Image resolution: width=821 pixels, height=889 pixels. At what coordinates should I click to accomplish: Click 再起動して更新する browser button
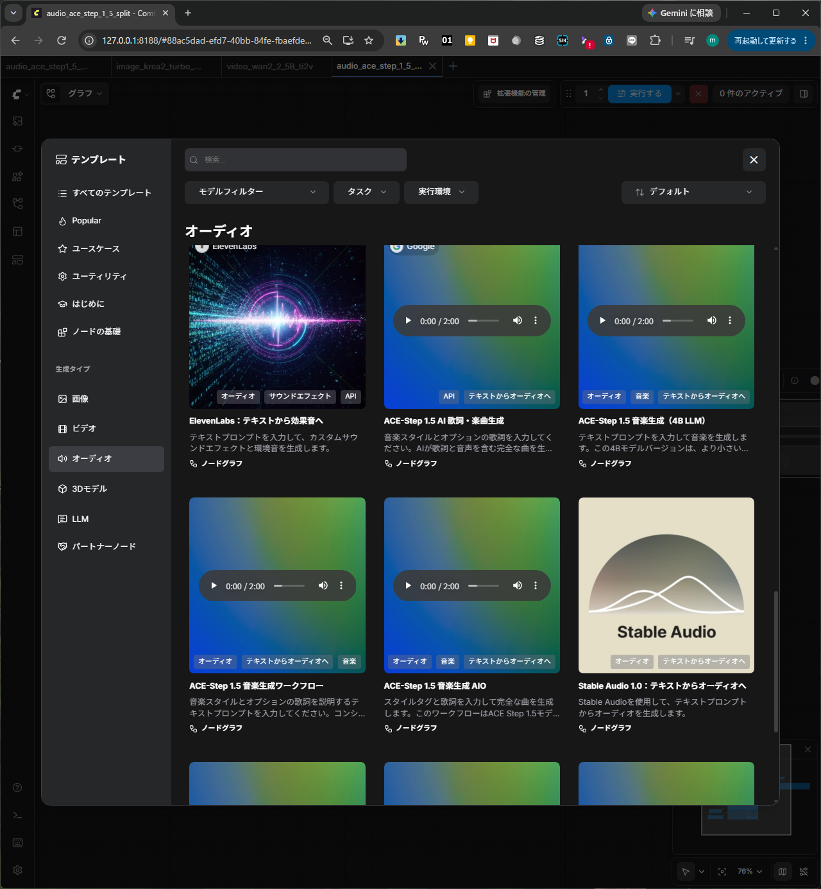[771, 40]
